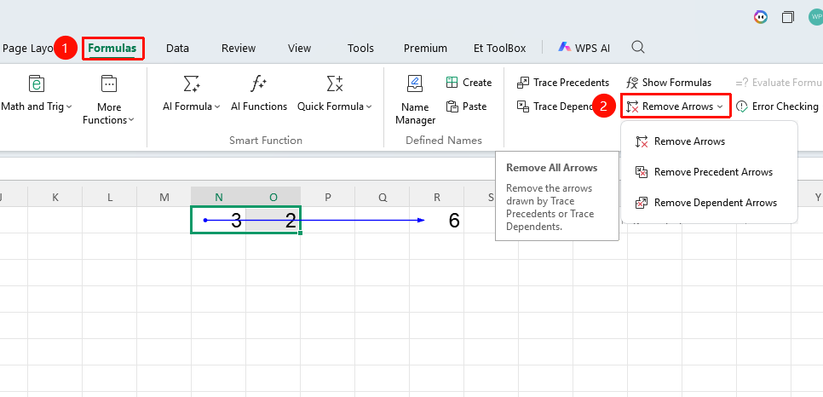The height and width of the screenshot is (397, 823).
Task: Click the More Functions icon
Action: click(109, 83)
